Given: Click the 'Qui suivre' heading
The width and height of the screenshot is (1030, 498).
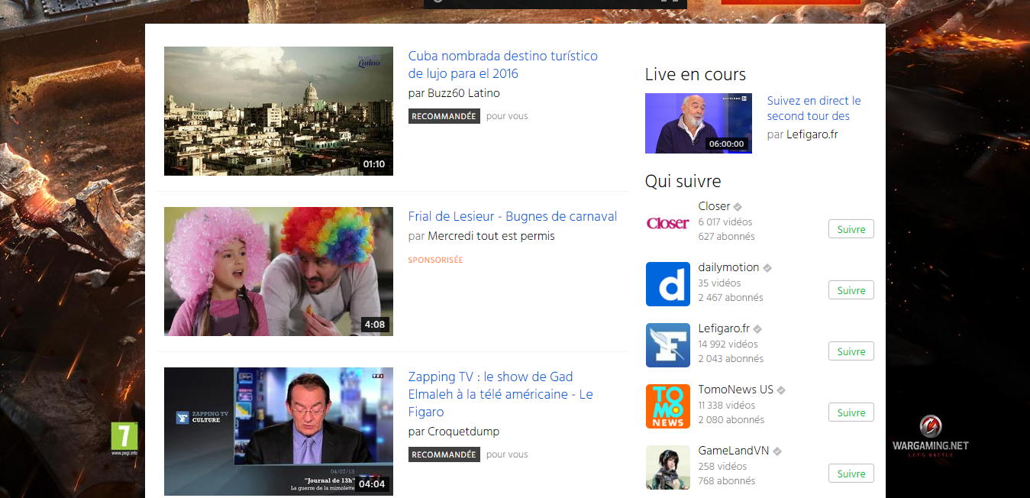Looking at the screenshot, I should (x=683, y=181).
